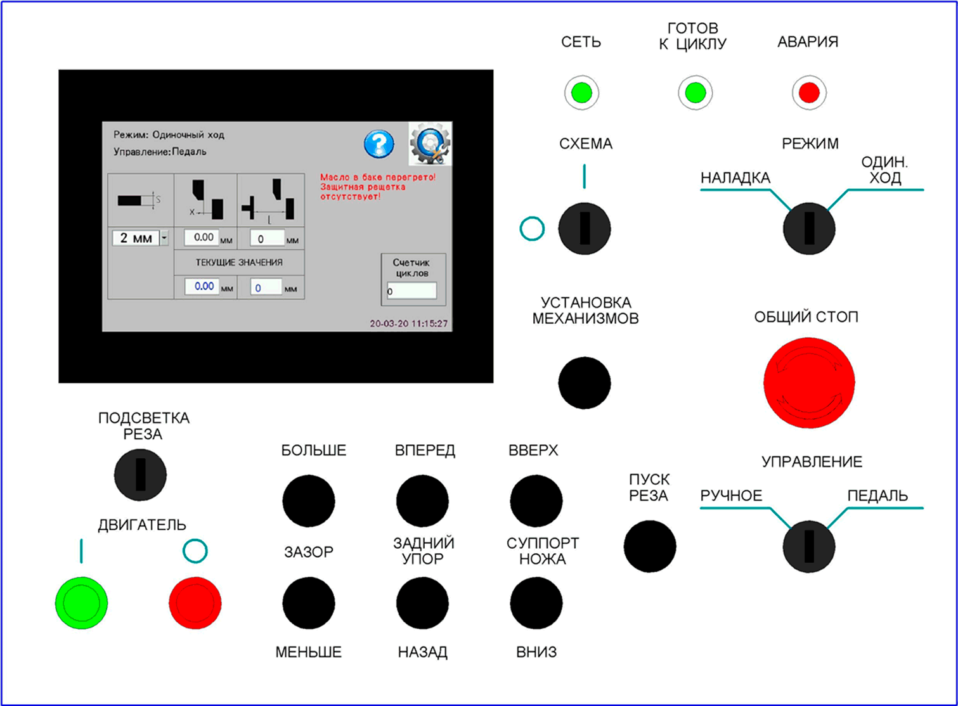Select the 2 мм thickness value box
The height and width of the screenshot is (706, 958).
[136, 238]
